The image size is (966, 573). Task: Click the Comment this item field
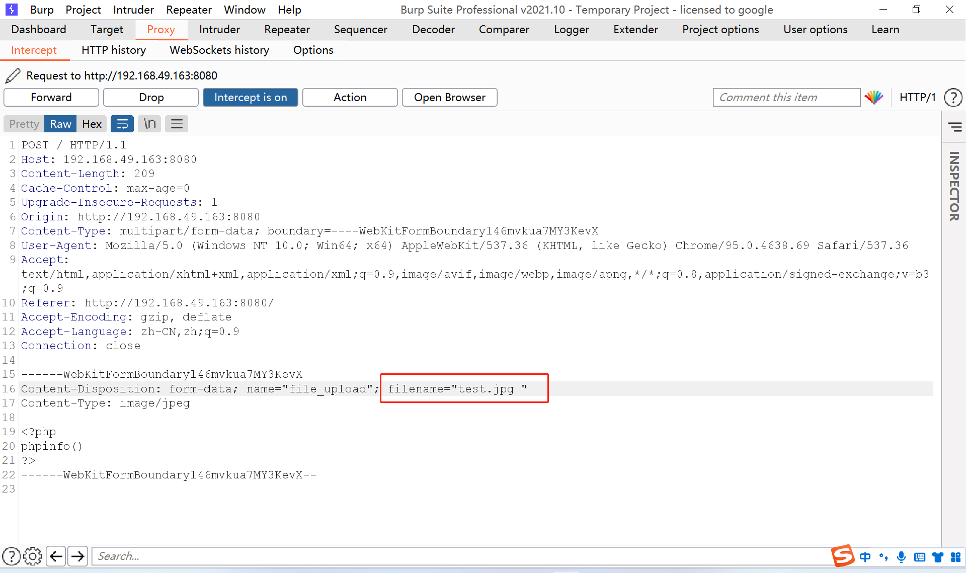tap(786, 97)
